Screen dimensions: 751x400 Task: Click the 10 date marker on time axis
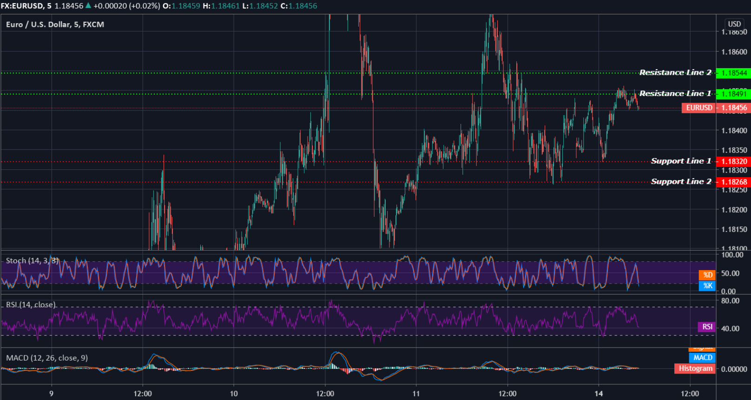pyautogui.click(x=234, y=394)
